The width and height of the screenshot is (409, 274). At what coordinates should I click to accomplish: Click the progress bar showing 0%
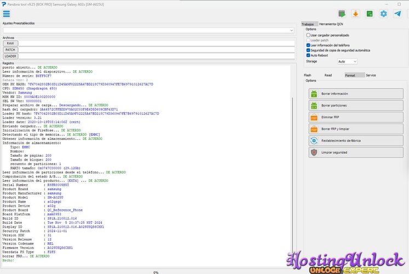pyautogui.click(x=155, y=272)
